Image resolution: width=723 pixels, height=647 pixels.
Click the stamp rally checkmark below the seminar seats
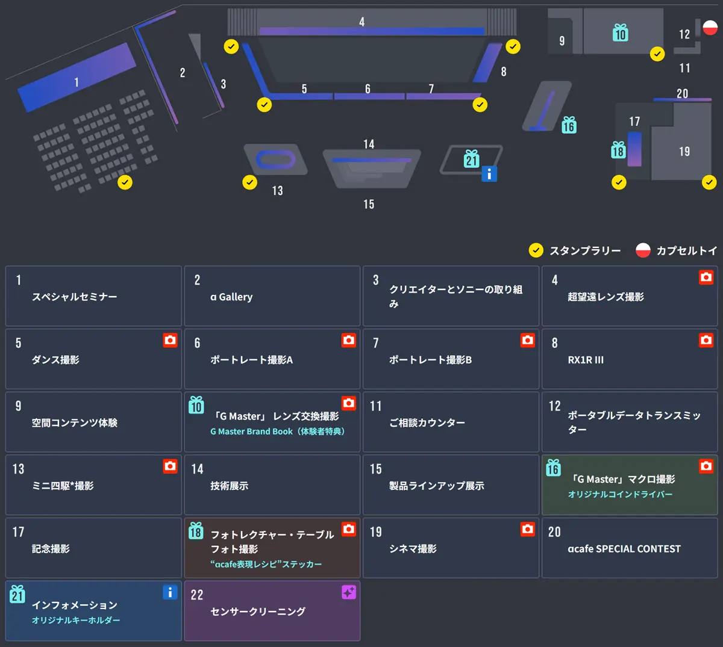click(x=125, y=182)
